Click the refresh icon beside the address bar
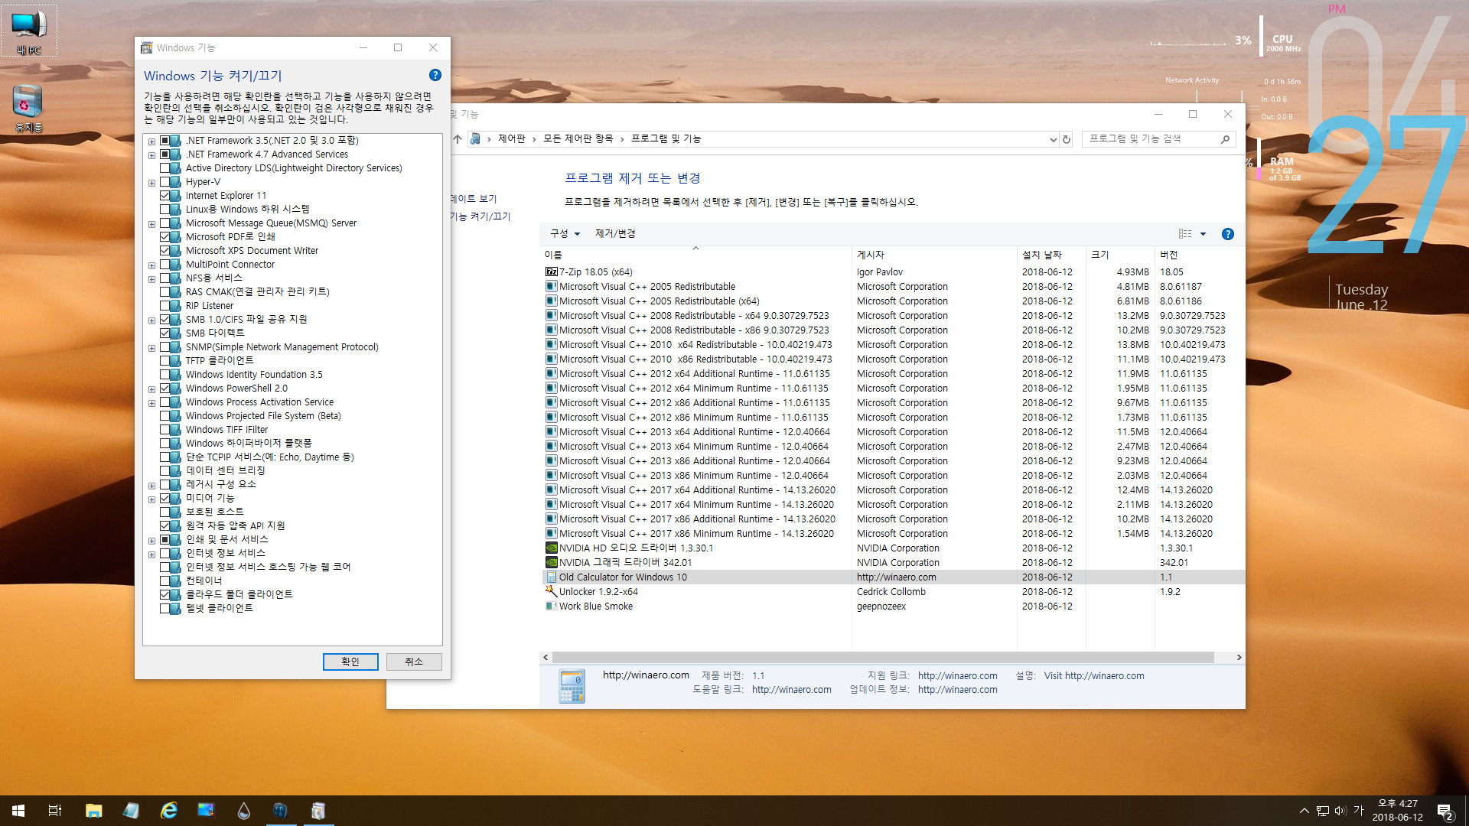Screen dimensions: 1469x826 click(1067, 139)
